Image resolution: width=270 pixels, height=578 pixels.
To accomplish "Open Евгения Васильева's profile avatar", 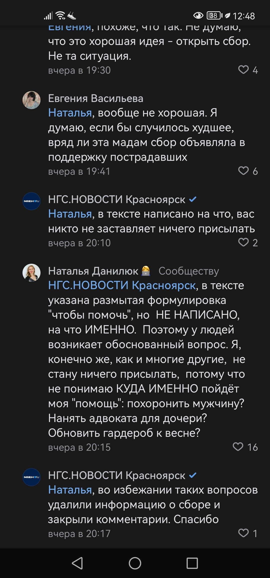I will (31, 100).
